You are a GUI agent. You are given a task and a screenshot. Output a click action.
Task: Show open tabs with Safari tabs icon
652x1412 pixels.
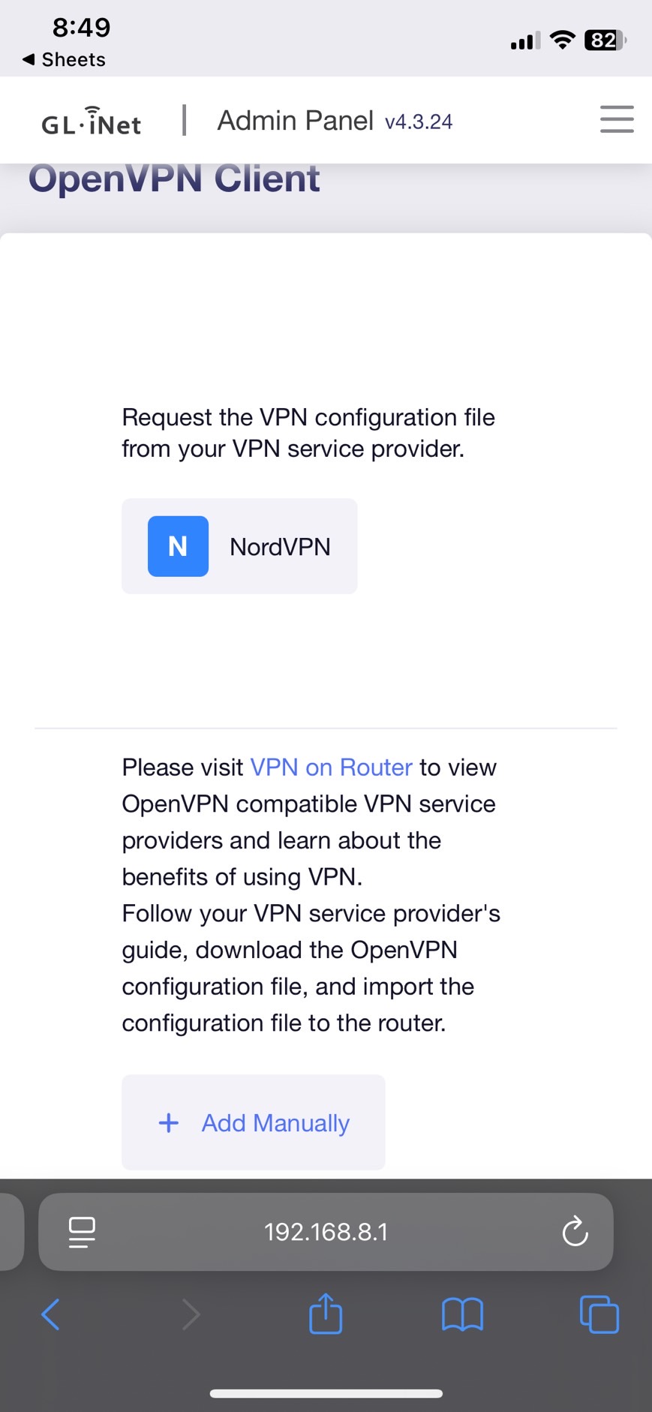599,1314
